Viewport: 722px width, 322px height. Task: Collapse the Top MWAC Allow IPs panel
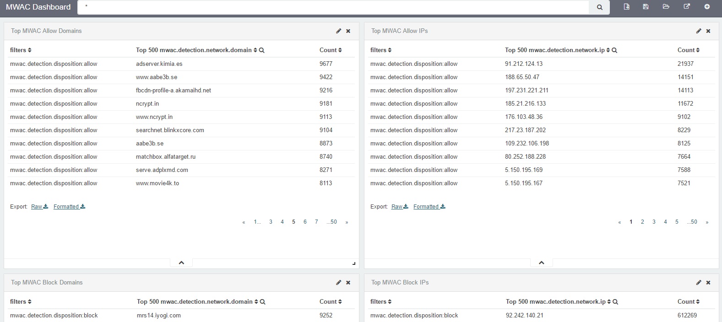[541, 263]
